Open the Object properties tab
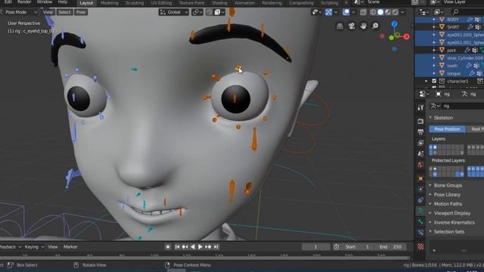 click(x=420, y=178)
